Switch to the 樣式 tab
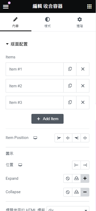 [47, 22]
